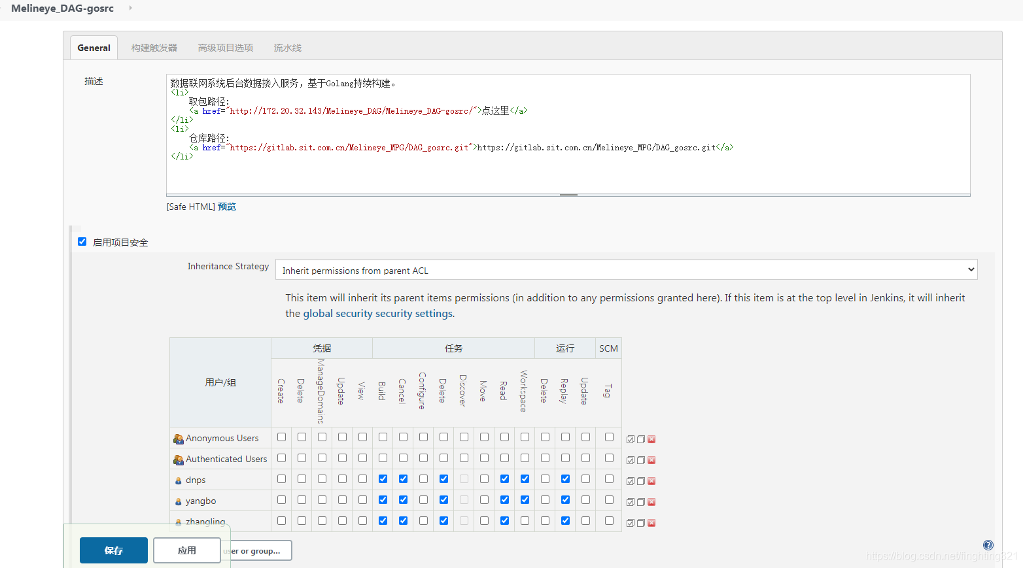Remove the dnps user row
Screen dimensions: 1023x568
click(651, 481)
